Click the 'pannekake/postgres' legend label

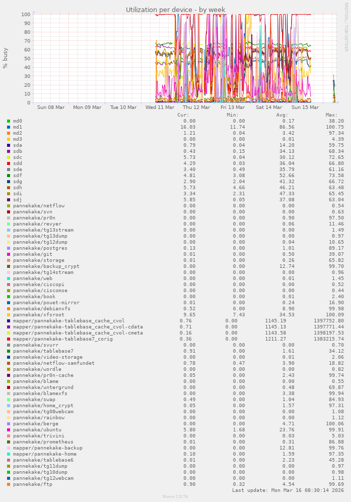click(x=40, y=248)
